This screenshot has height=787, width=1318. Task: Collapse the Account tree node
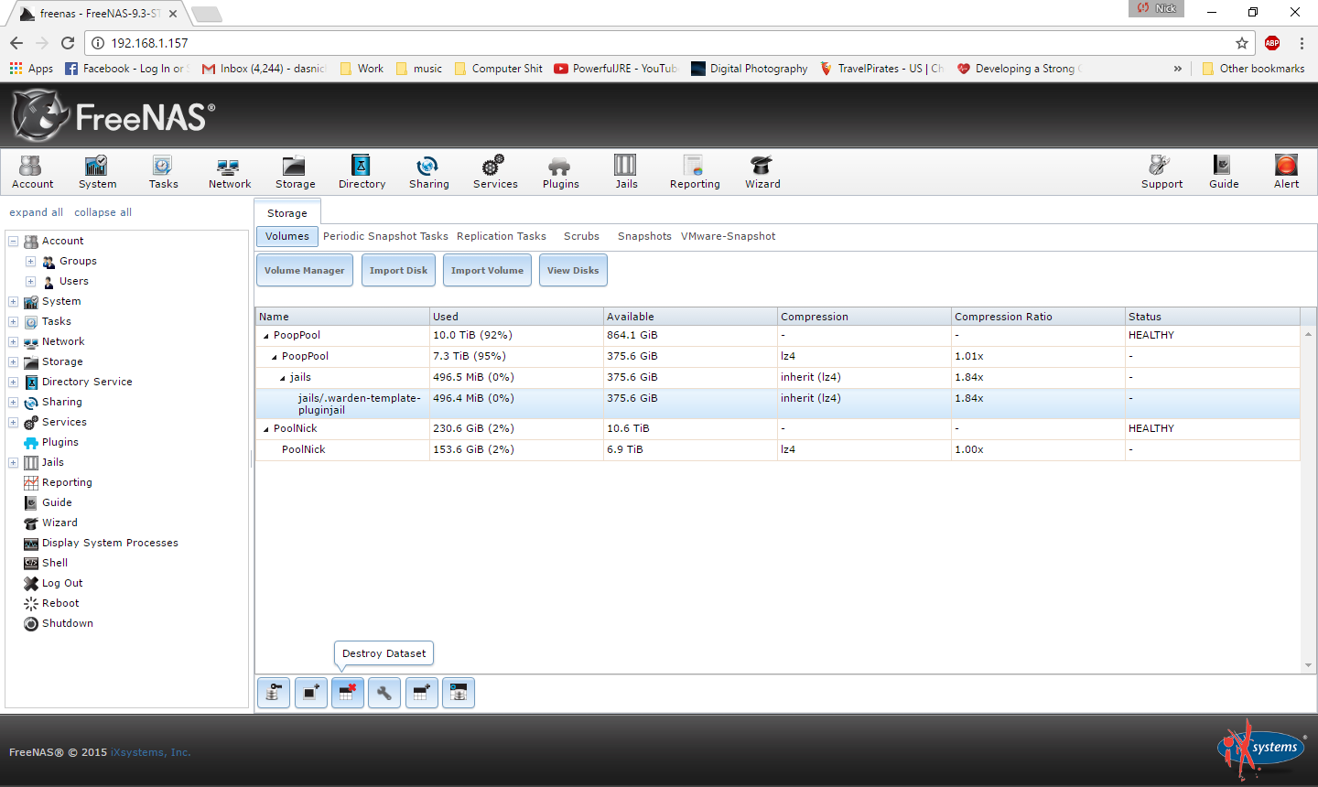tap(14, 241)
